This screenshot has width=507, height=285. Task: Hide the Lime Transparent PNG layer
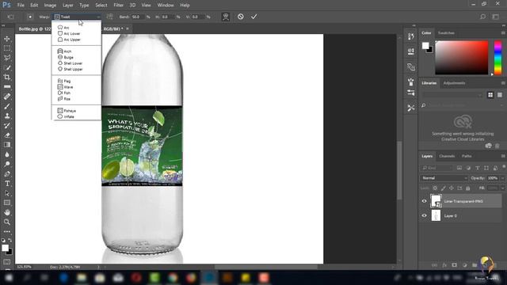(425, 201)
